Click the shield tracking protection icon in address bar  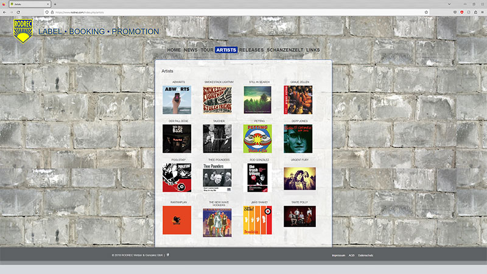pos(47,12)
